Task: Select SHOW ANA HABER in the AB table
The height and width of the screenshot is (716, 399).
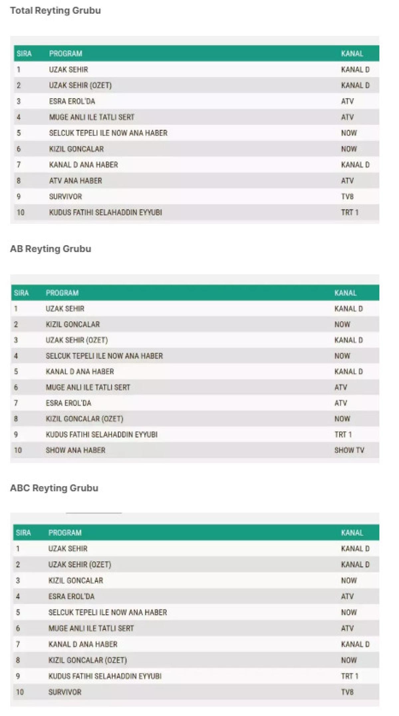Action: pos(75,450)
